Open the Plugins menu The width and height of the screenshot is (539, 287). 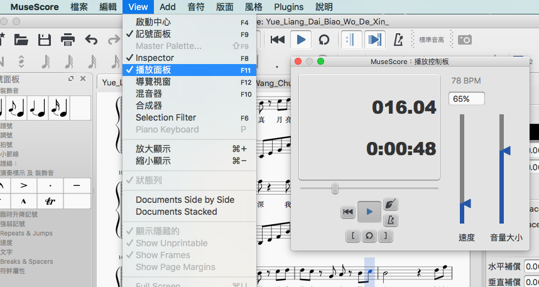(x=289, y=7)
